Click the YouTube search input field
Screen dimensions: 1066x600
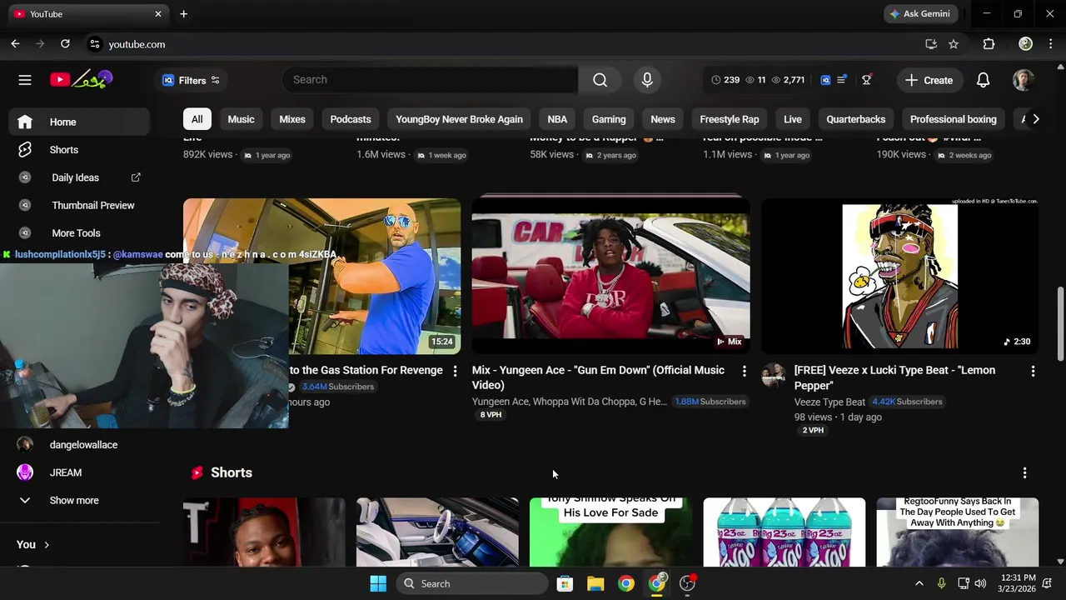430,80
